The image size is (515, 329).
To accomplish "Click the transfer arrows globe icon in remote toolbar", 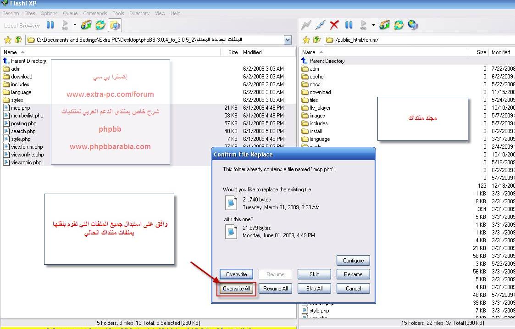I will point(385,25).
